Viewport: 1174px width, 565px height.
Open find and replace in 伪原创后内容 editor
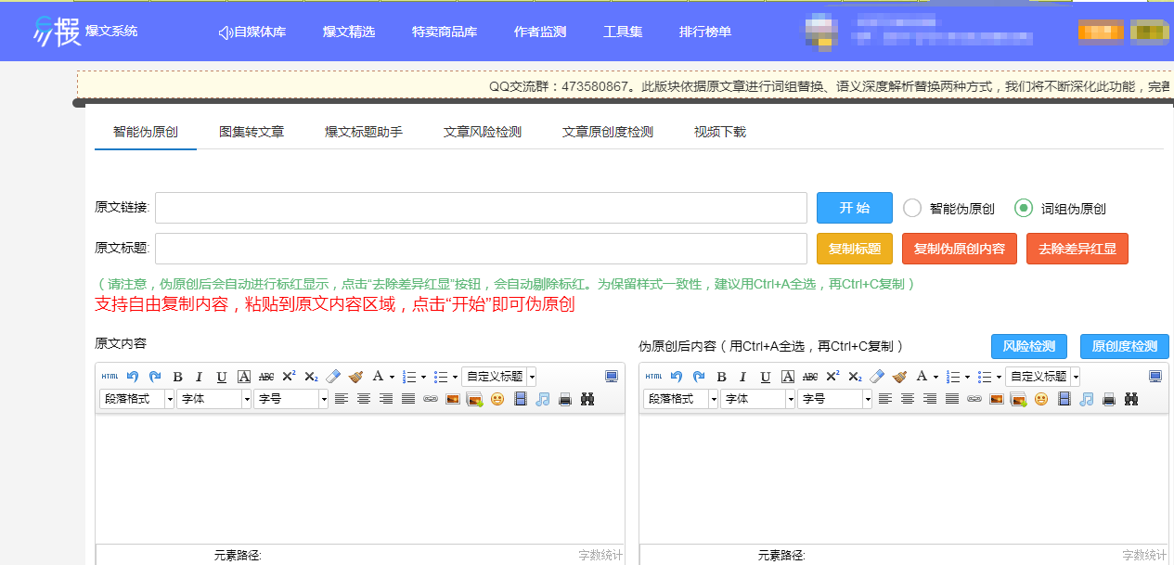(x=1131, y=399)
